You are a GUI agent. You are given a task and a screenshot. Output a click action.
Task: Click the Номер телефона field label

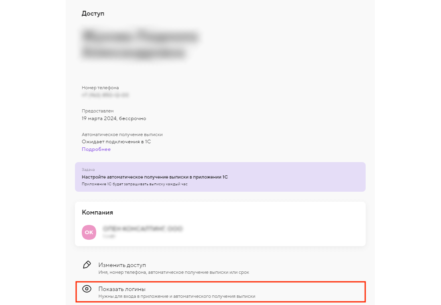pos(100,88)
